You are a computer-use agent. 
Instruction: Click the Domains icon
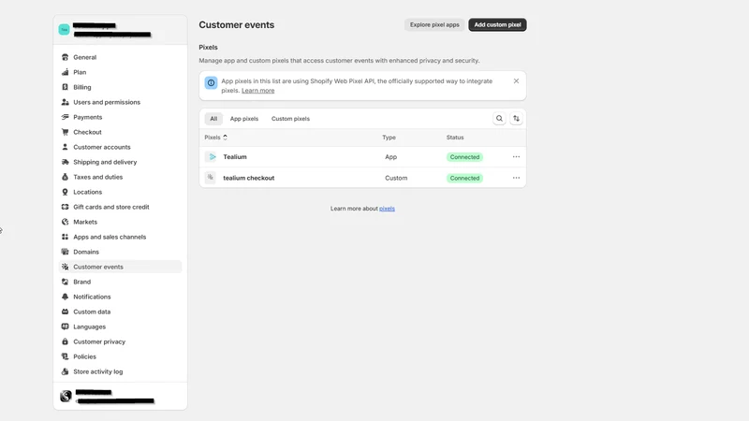click(65, 252)
